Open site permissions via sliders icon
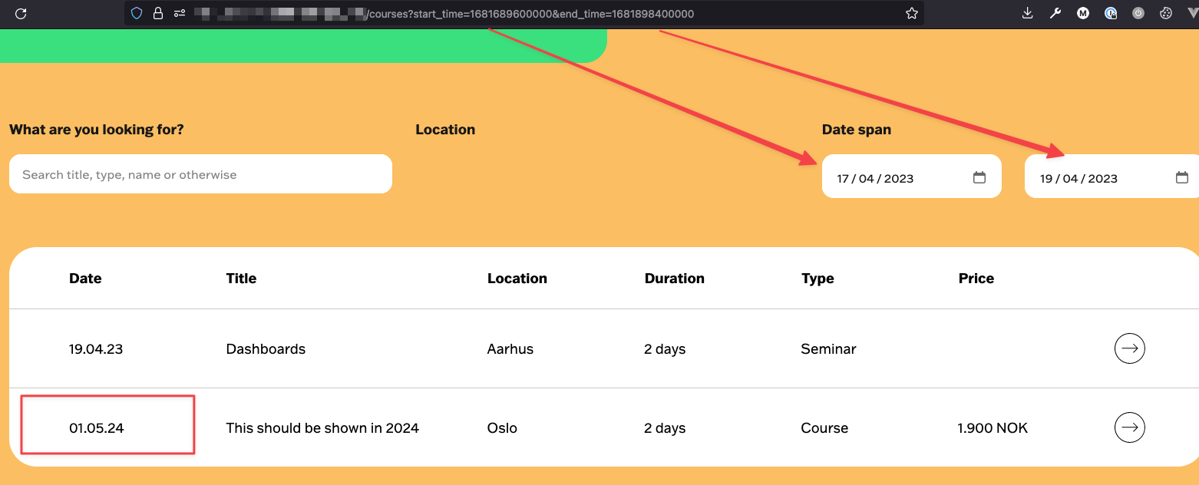 pos(179,13)
